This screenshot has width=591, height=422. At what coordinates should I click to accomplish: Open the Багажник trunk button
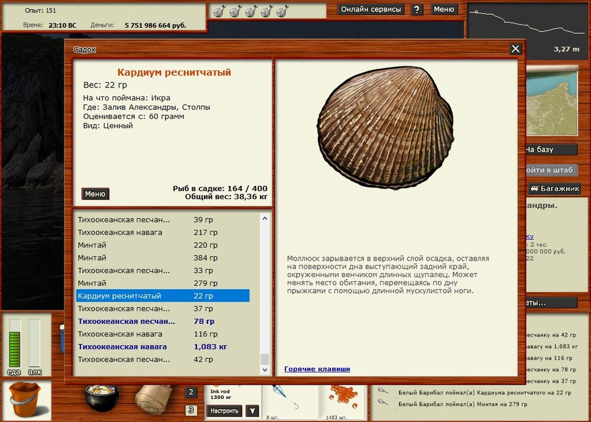(x=554, y=189)
